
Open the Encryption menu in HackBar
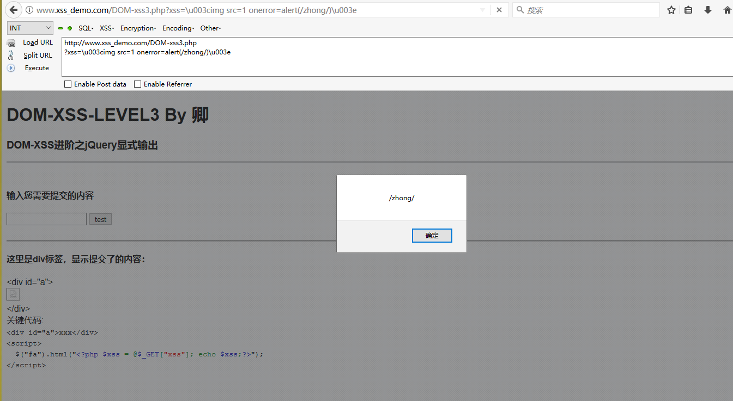[138, 28]
